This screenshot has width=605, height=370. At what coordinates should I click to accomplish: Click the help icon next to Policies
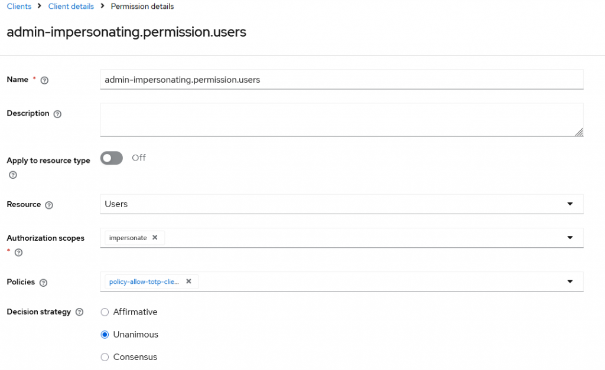point(43,283)
